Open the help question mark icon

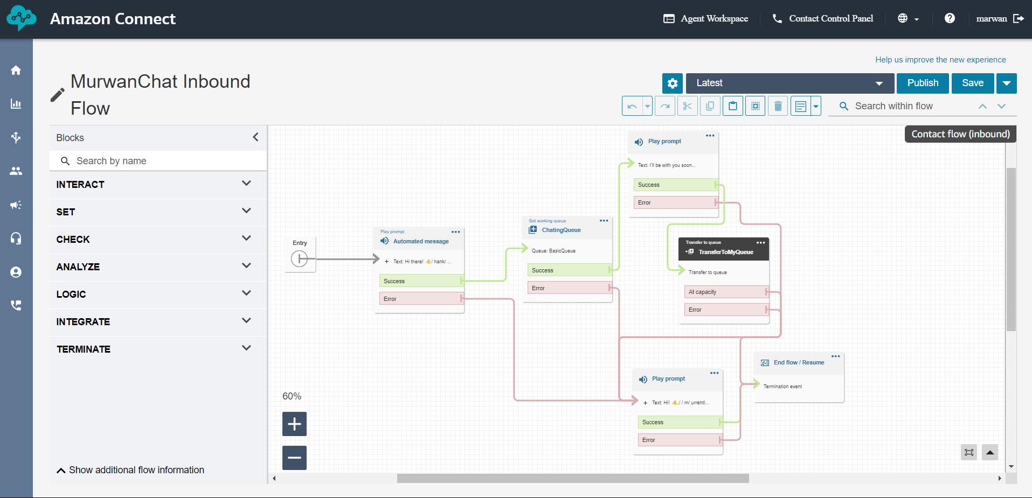[x=950, y=18]
